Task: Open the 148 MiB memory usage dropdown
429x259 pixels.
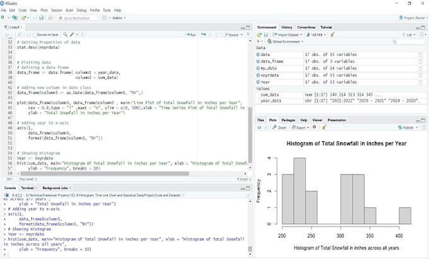Action: coord(316,35)
